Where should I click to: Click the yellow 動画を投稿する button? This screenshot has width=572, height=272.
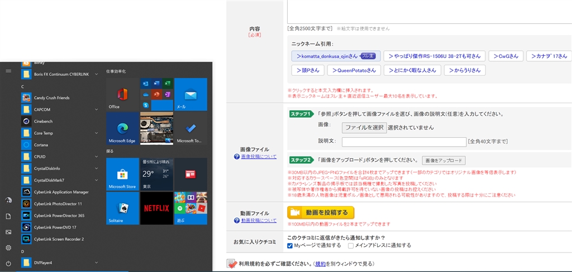click(321, 212)
